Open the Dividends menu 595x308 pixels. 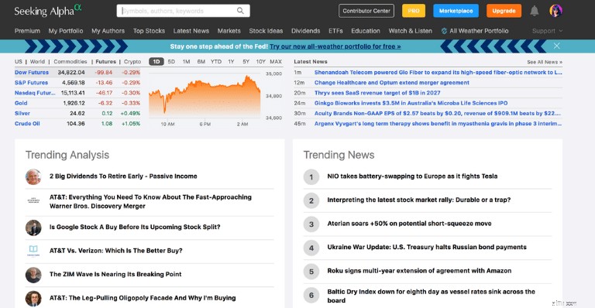[305, 31]
